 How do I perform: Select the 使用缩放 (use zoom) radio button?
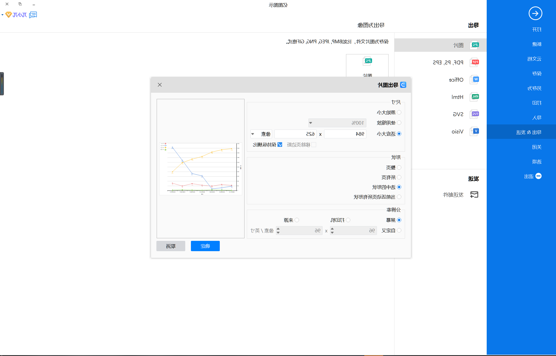pyautogui.click(x=399, y=123)
